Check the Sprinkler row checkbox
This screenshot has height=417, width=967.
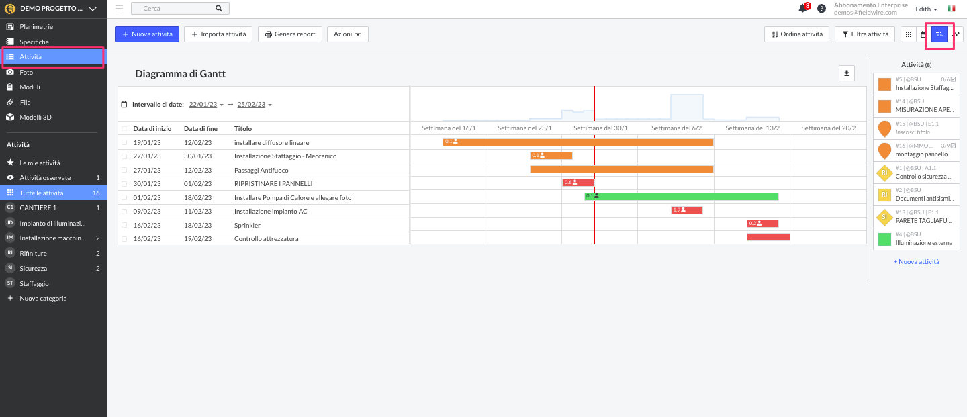[x=124, y=225]
